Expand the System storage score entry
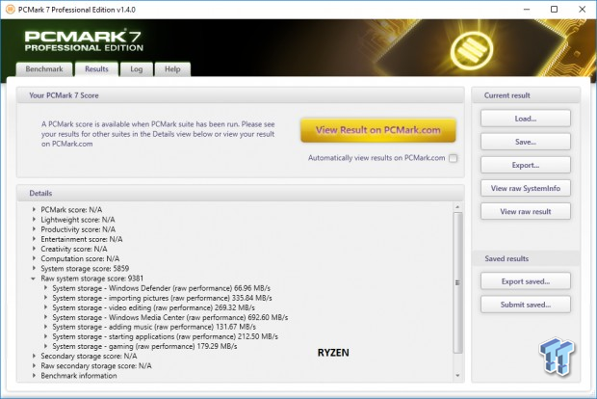 35,268
